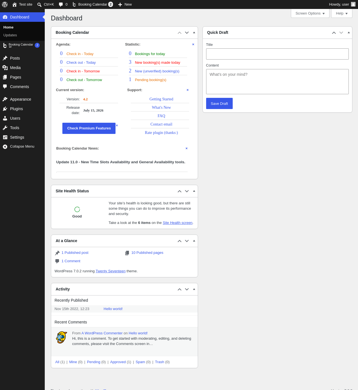The width and height of the screenshot is (358, 390).
Task: Move Activity widget up
Action: tap(180, 289)
